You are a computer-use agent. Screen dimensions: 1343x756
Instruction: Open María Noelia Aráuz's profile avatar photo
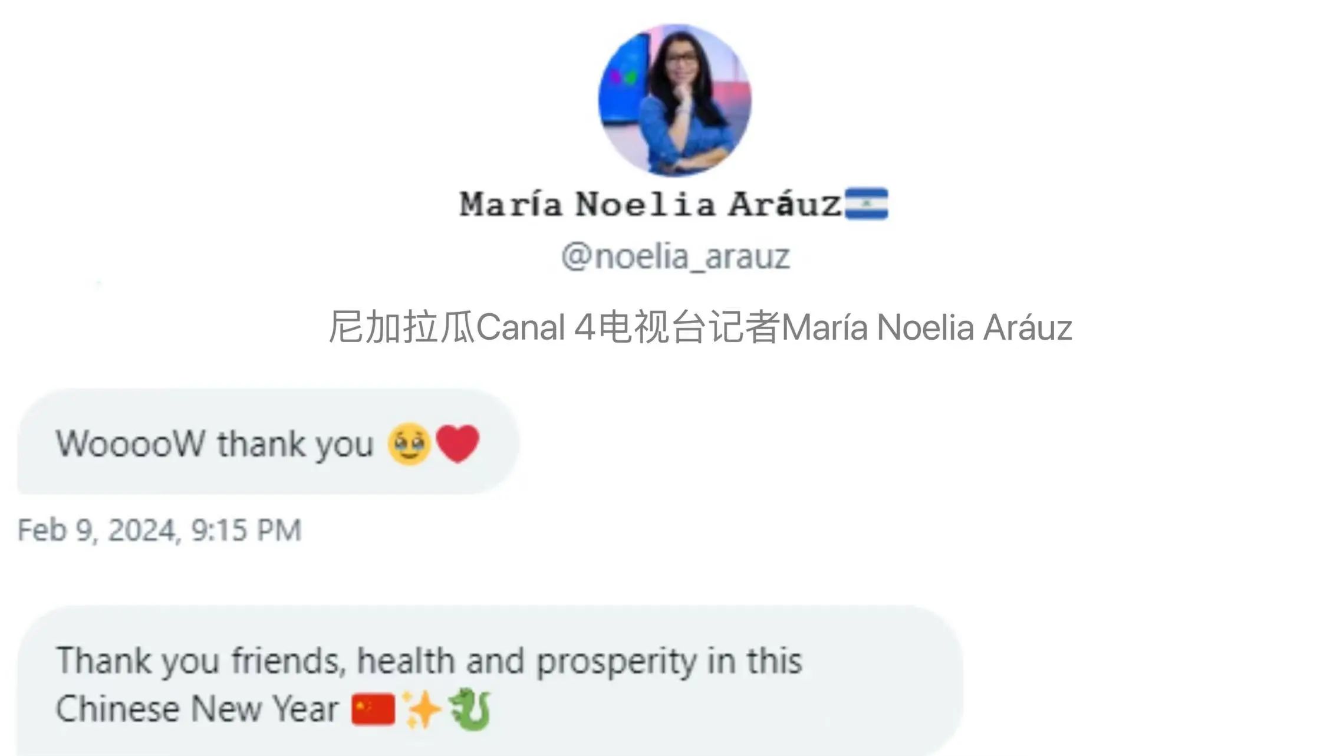(675, 100)
